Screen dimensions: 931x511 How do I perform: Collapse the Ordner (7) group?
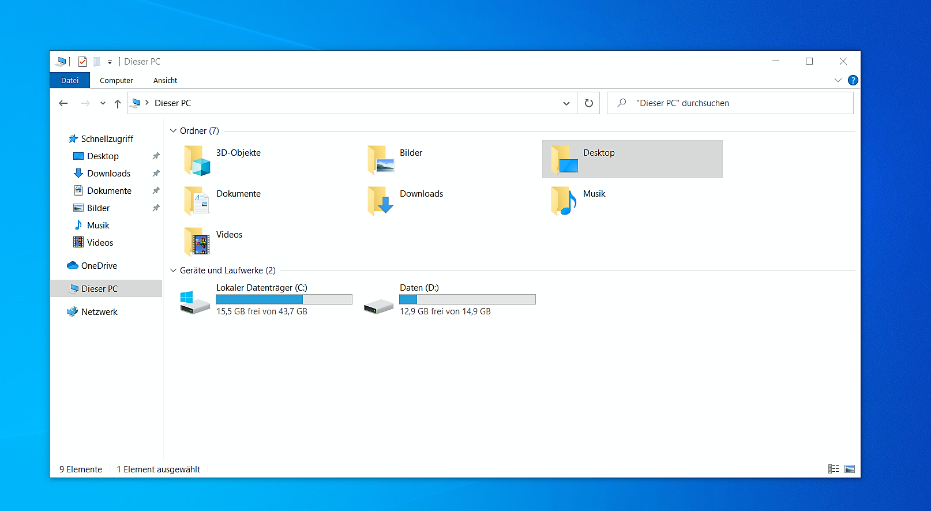pyautogui.click(x=173, y=131)
